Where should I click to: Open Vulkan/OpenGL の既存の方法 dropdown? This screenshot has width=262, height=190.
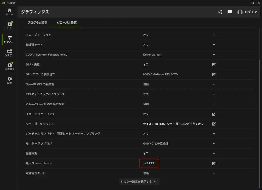214,104
